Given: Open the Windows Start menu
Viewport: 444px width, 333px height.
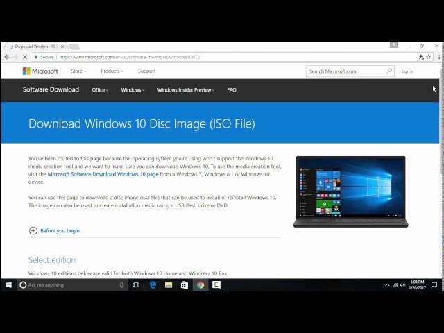Looking at the screenshot, I should (x=8, y=285).
